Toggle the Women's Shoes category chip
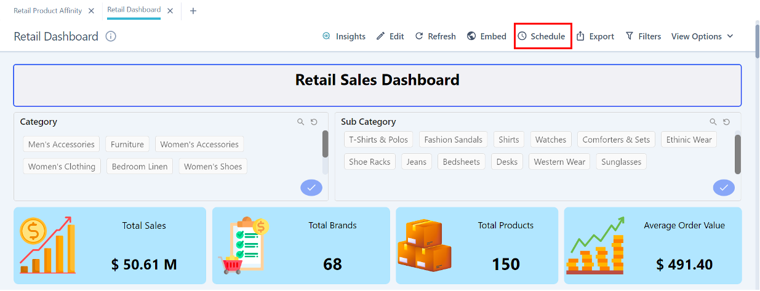This screenshot has height=291, width=760. coord(213,167)
